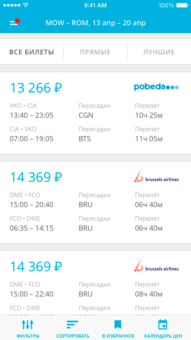Switch to the Лучшие tab

(x=159, y=52)
